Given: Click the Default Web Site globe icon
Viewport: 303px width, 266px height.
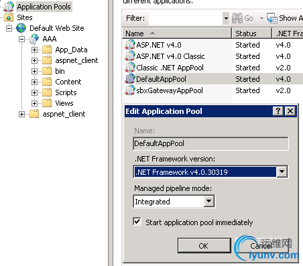Looking at the screenshot, I should coord(21,28).
